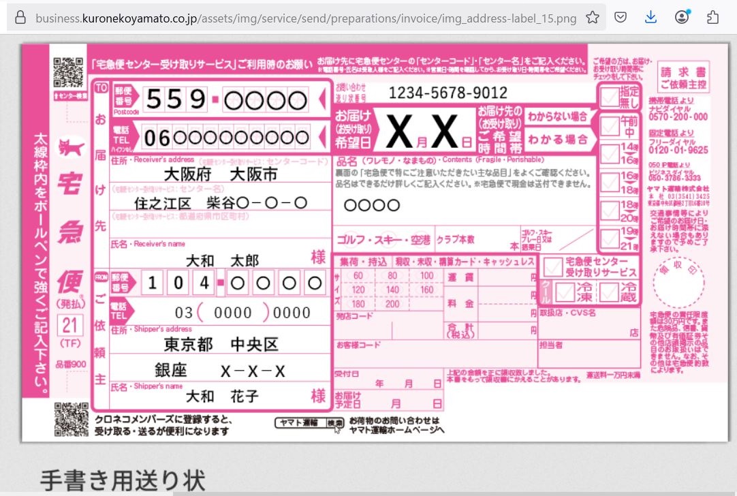
Task: Click the black cat Yamato logo
Action: coord(71,148)
